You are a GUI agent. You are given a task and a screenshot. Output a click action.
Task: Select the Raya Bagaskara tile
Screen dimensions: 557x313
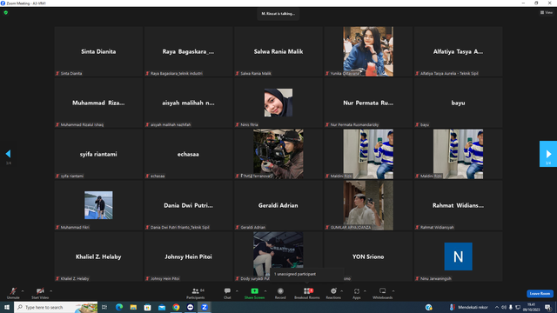188,51
